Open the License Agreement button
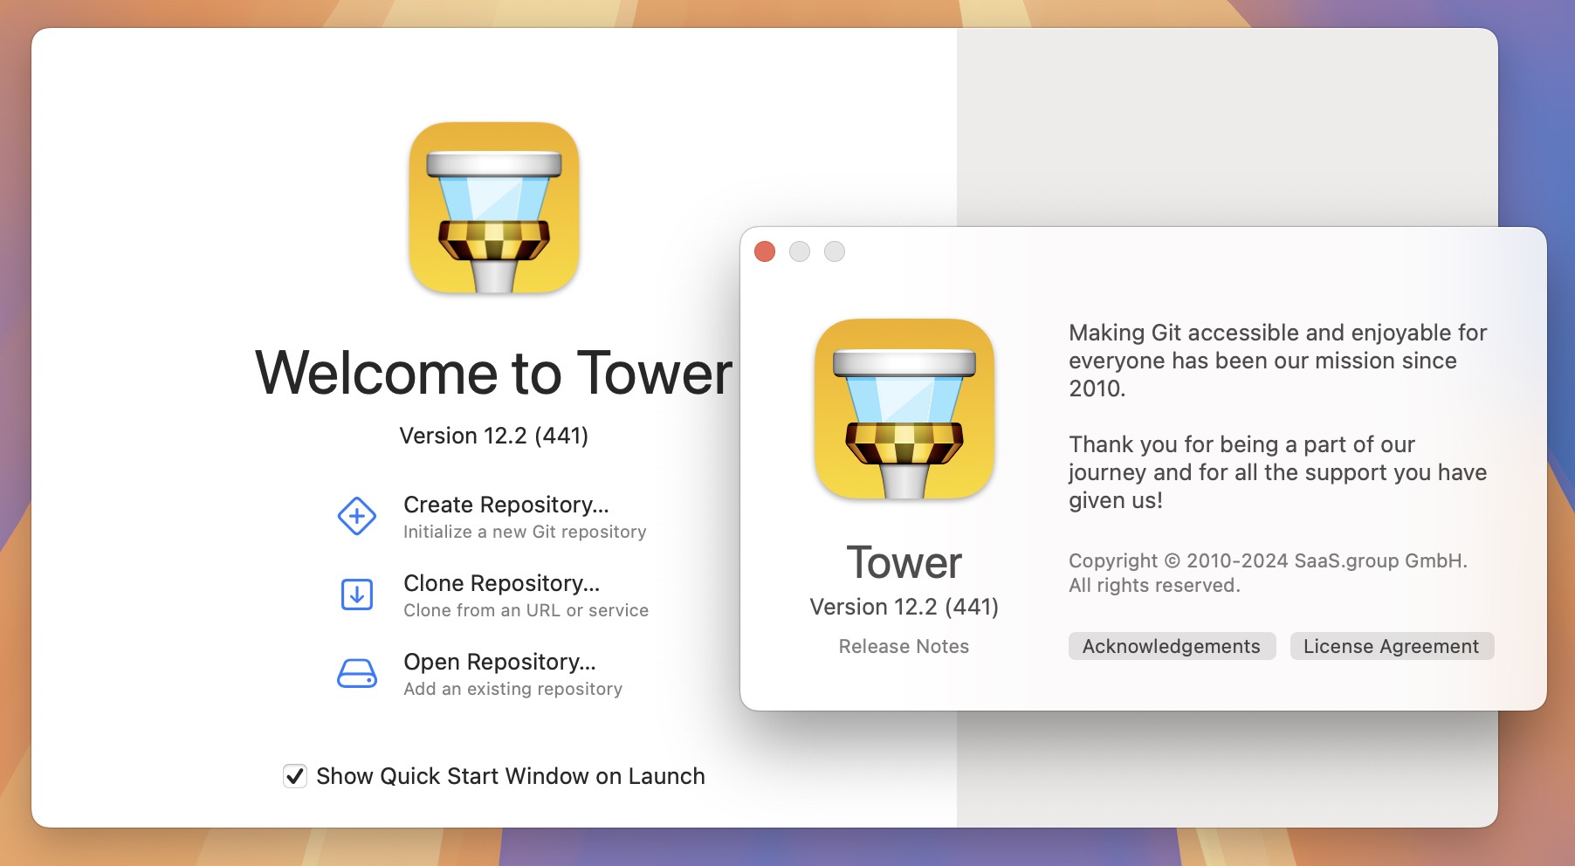The image size is (1575, 866). pos(1392,646)
